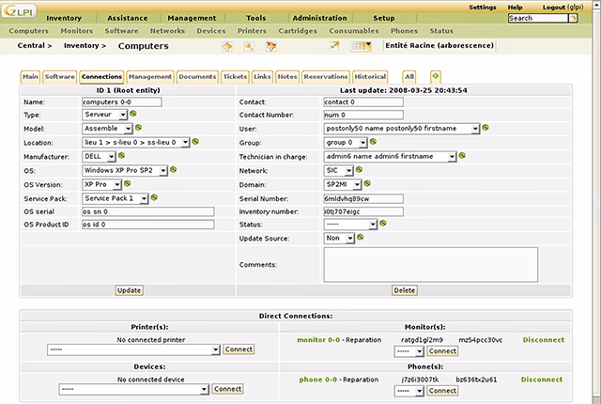Viewport: 601px width, 404px height.
Task: Open the printer selection dropdown
Action: pos(133,350)
